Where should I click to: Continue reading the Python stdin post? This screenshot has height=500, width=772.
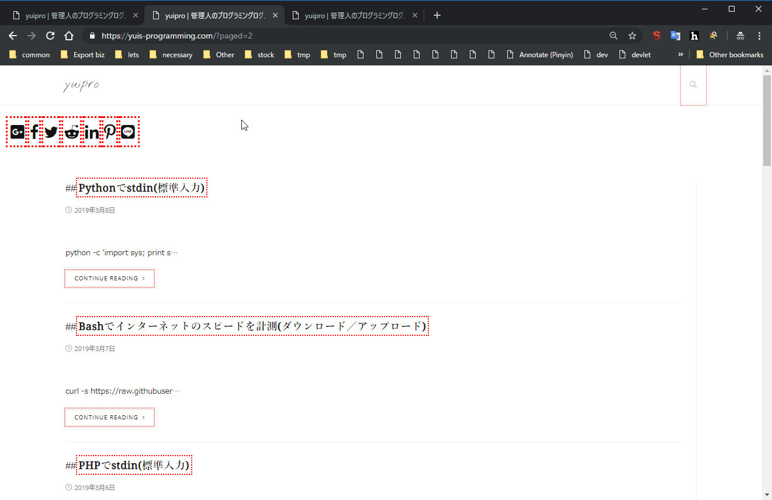point(109,279)
